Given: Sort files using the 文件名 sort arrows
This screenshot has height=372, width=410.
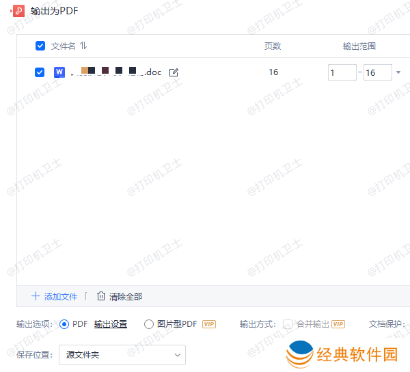Looking at the screenshot, I should coord(83,46).
